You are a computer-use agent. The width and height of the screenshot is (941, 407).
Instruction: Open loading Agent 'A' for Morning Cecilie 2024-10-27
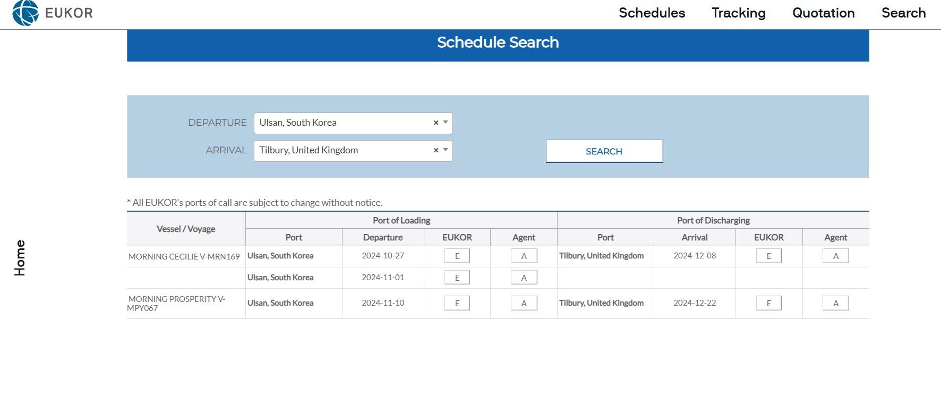pos(524,256)
